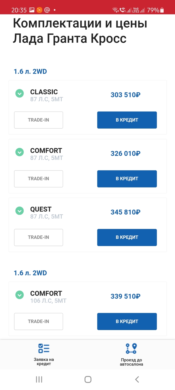175x390 pixels.
Task: Open the 'Проезд до автосалона' bottom tab
Action: coord(131,362)
